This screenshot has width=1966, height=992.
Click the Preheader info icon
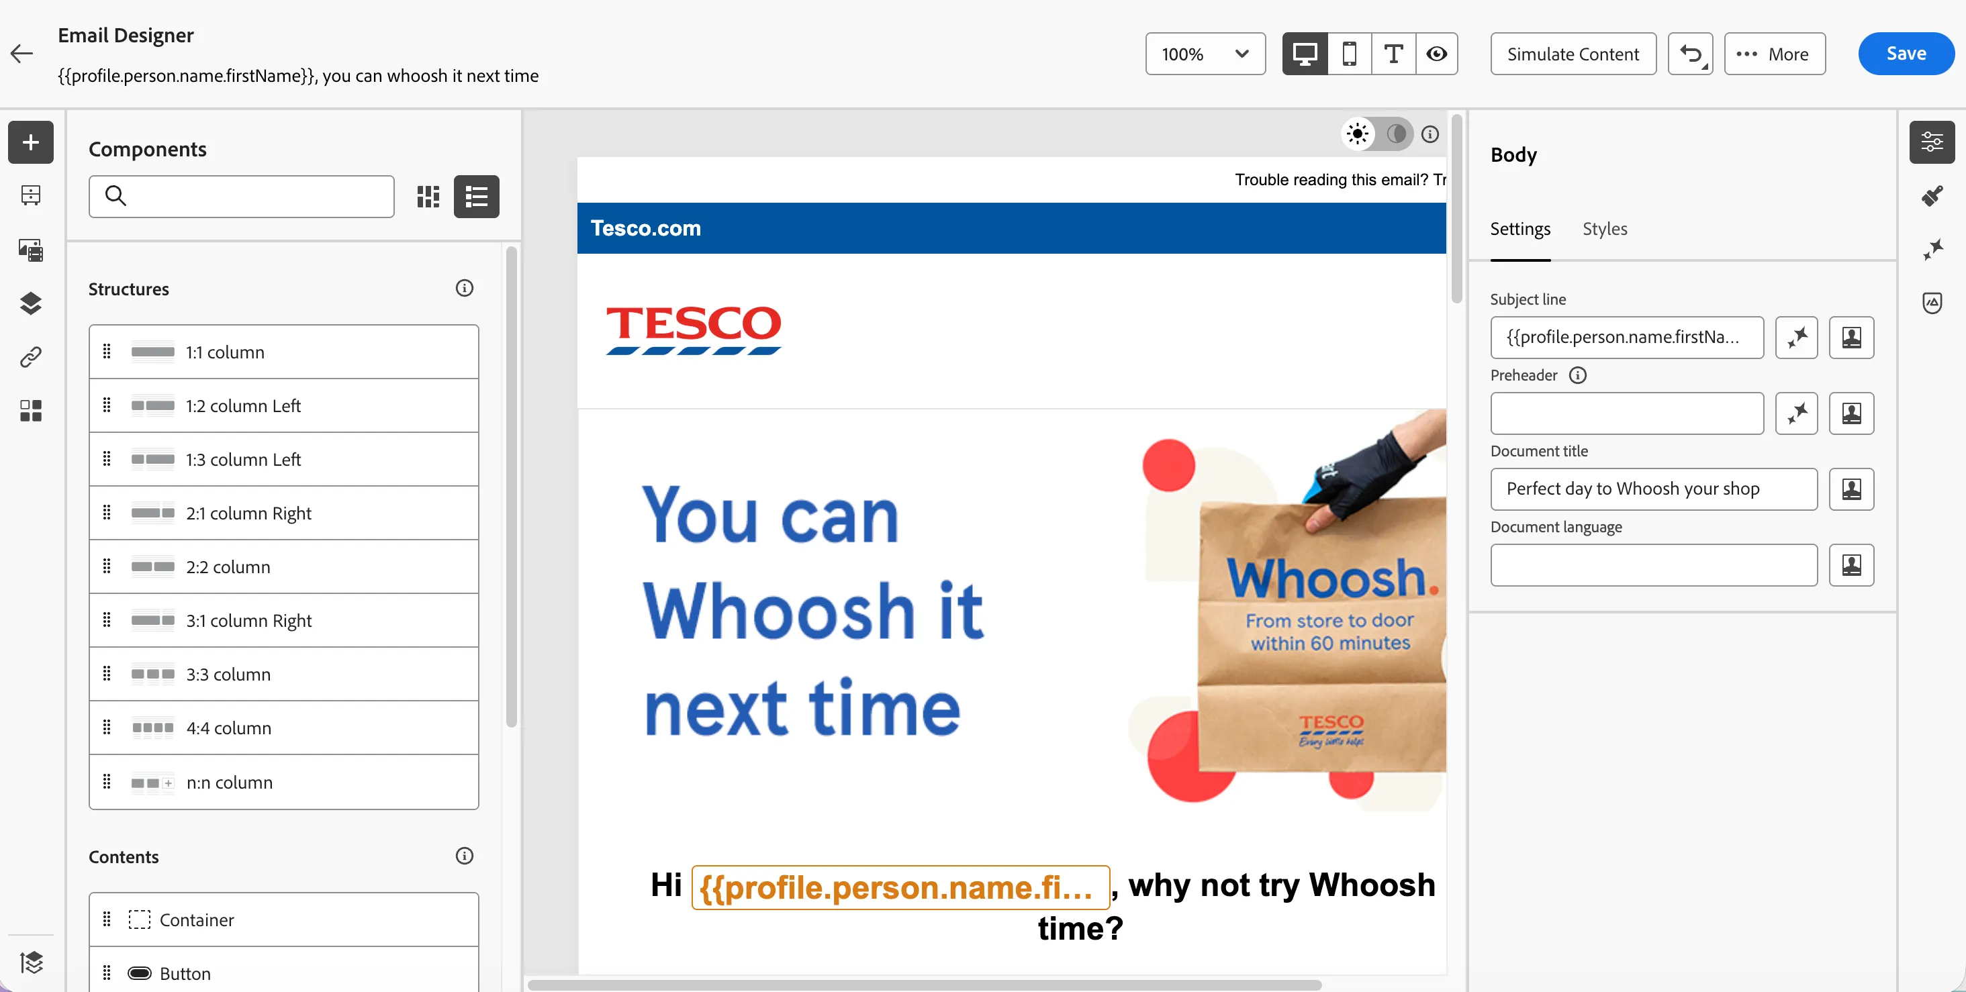tap(1577, 375)
